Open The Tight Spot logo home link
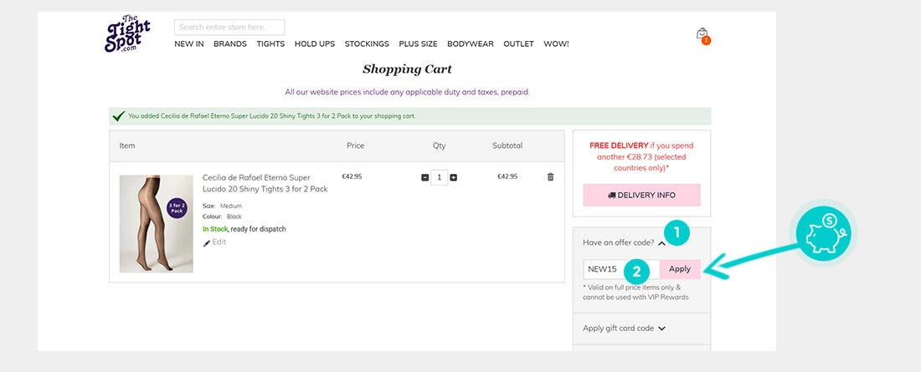The width and height of the screenshot is (921, 372). (127, 34)
